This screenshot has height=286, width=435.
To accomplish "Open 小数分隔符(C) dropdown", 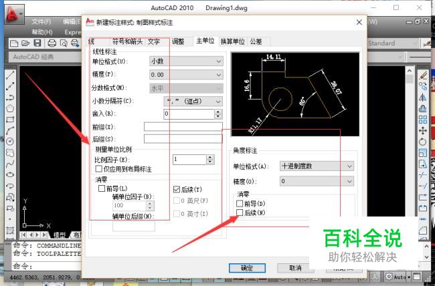I will (193, 101).
